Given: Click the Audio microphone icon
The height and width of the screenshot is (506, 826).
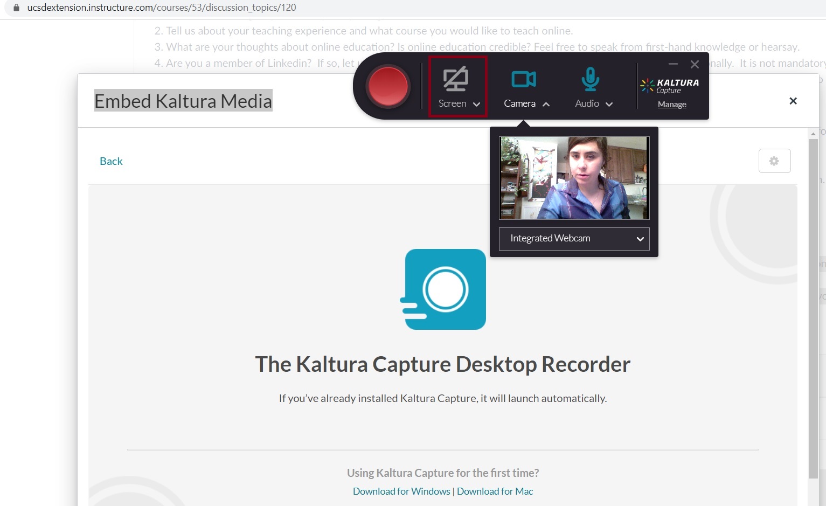Looking at the screenshot, I should (x=590, y=79).
